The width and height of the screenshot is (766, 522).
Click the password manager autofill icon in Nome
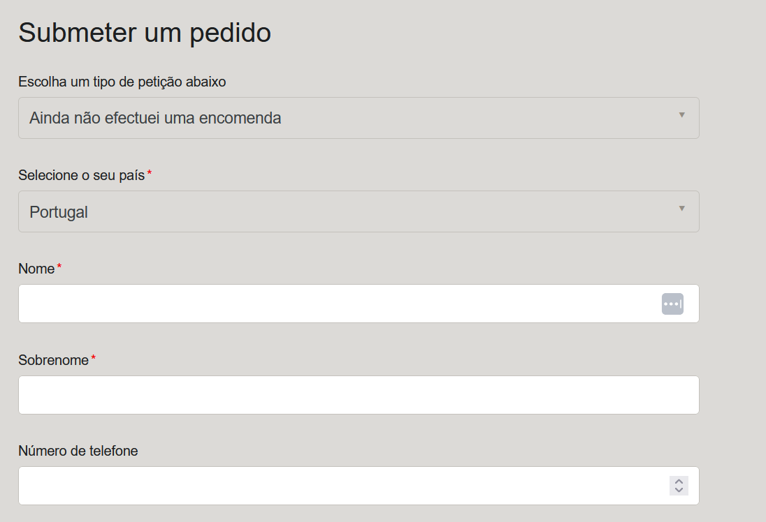pyautogui.click(x=672, y=304)
